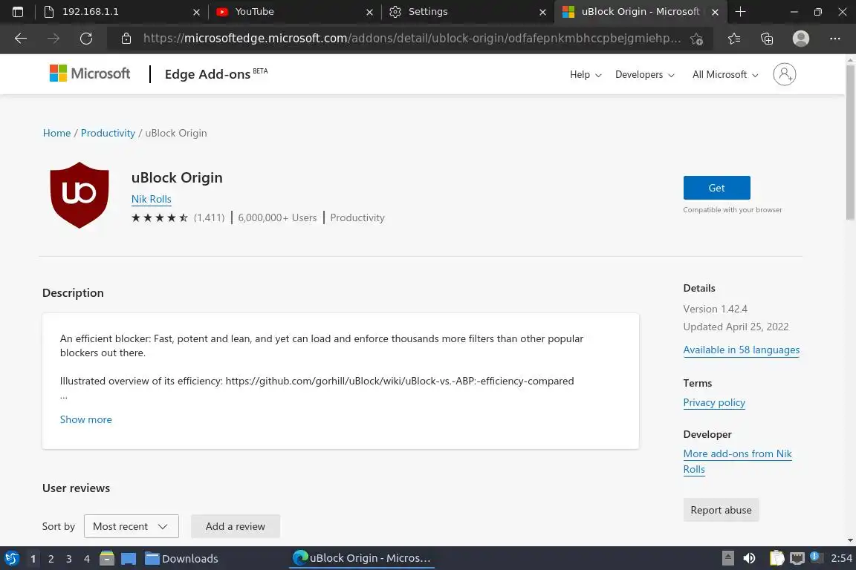Screen dimensions: 856x570
Task: Click the Updated April 25, 2022 text
Action: pos(736,327)
